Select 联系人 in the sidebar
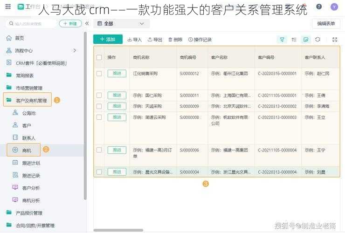The height and width of the screenshot is (233, 345). click(28, 138)
